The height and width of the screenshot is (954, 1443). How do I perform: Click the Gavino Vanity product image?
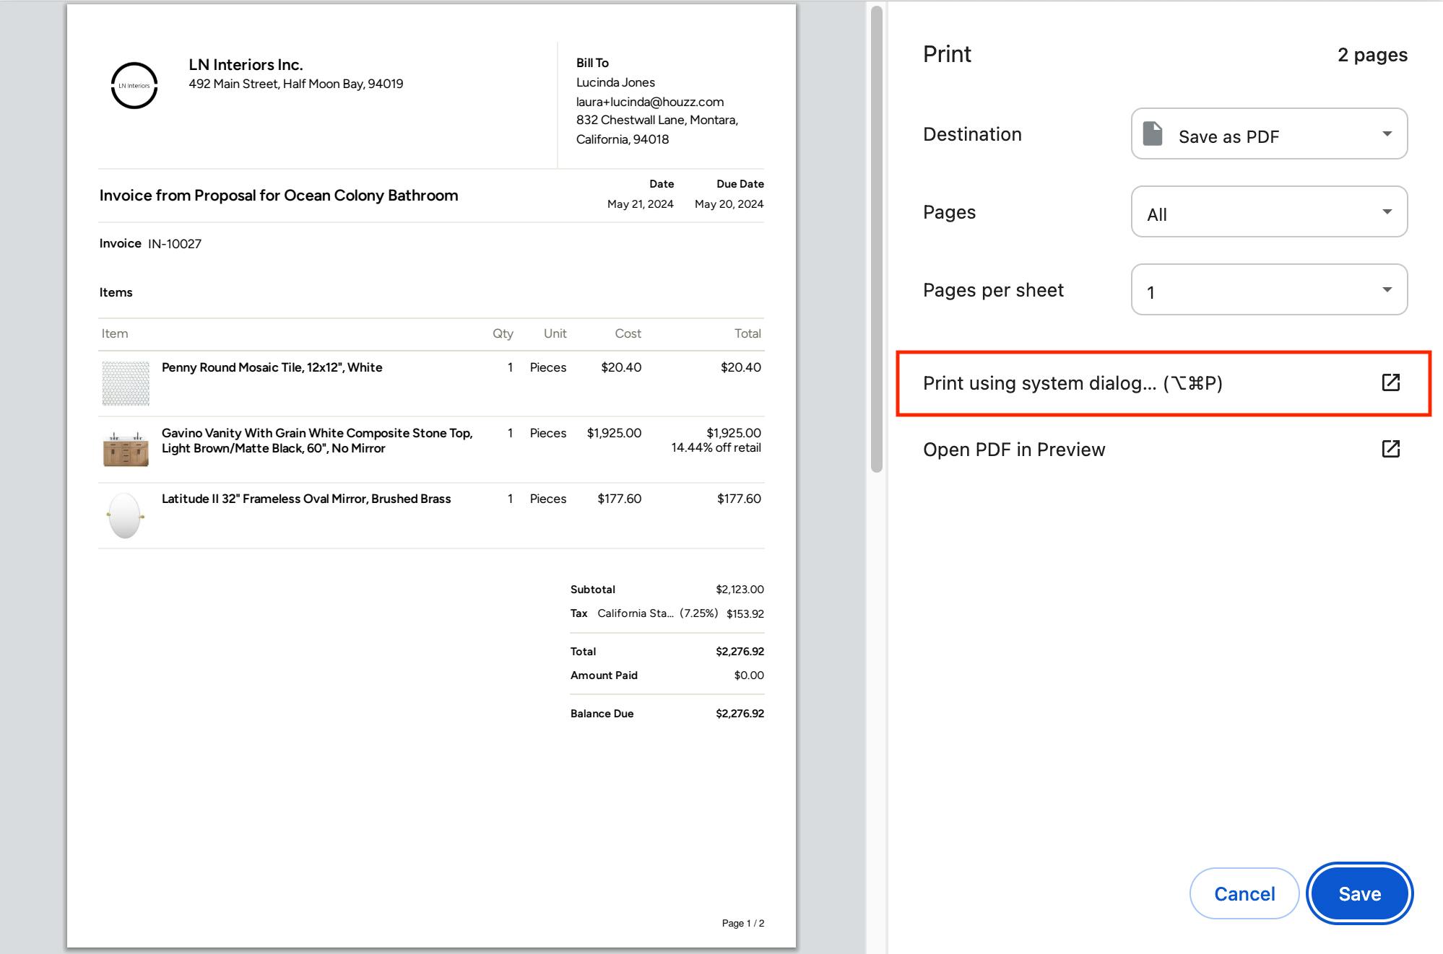pyautogui.click(x=126, y=449)
